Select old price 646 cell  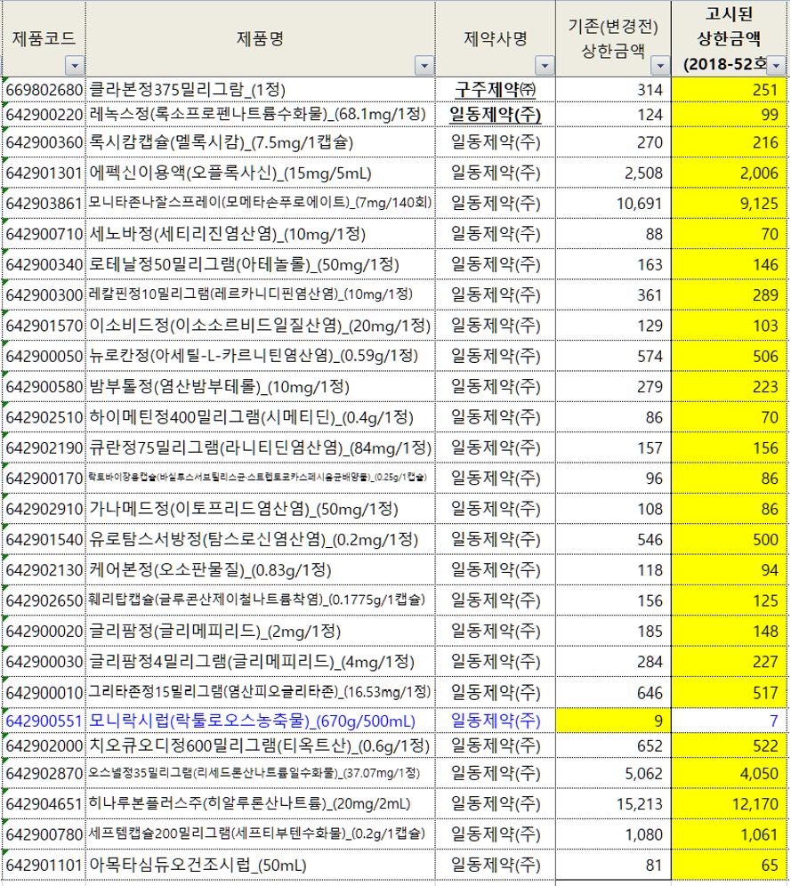pos(614,691)
